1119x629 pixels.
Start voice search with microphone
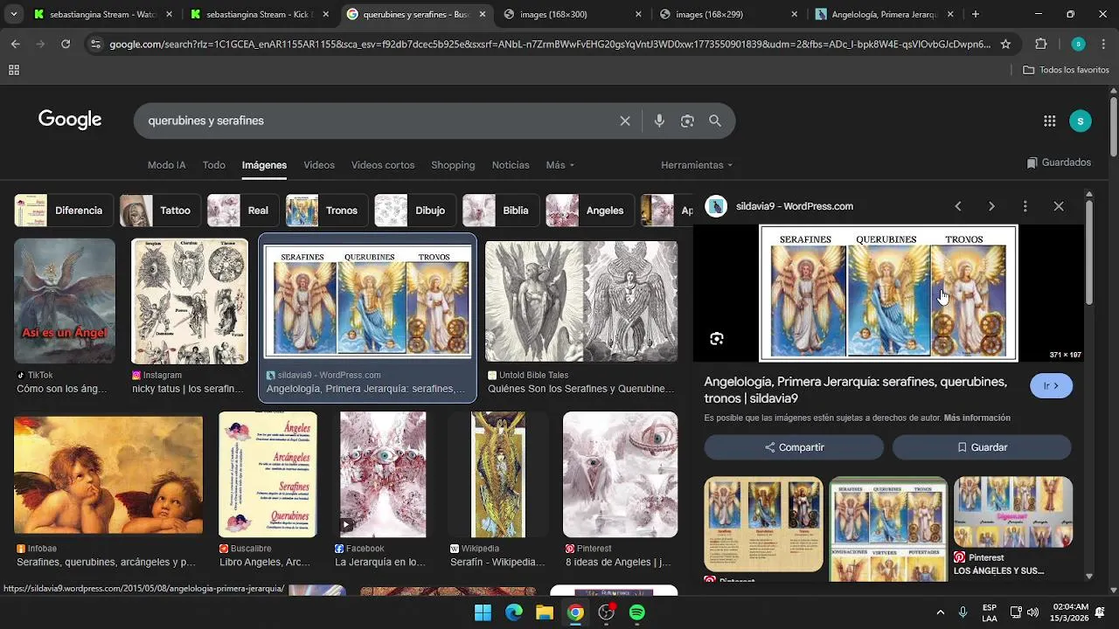click(659, 121)
